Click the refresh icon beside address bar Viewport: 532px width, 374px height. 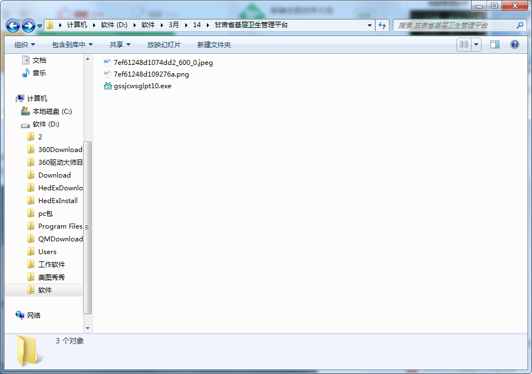[x=382, y=26]
